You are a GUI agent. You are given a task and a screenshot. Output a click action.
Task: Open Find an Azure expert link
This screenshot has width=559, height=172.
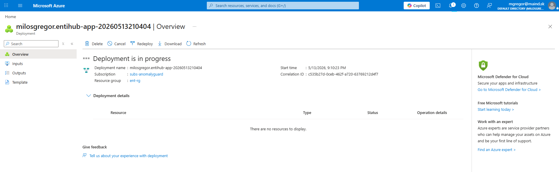[497, 150]
